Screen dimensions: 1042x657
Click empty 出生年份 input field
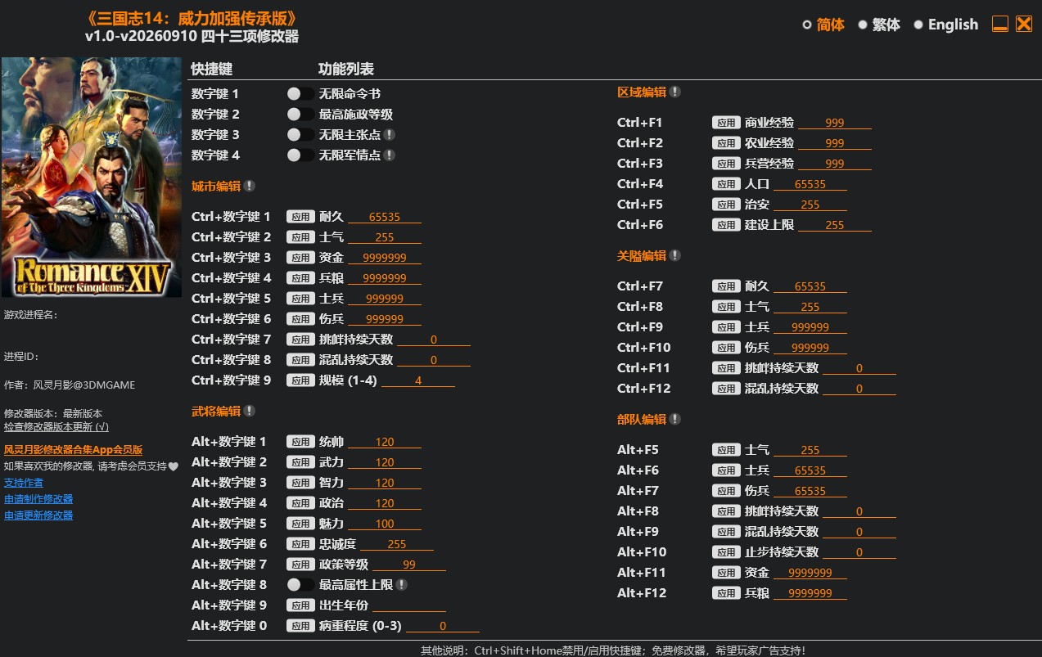pos(409,605)
